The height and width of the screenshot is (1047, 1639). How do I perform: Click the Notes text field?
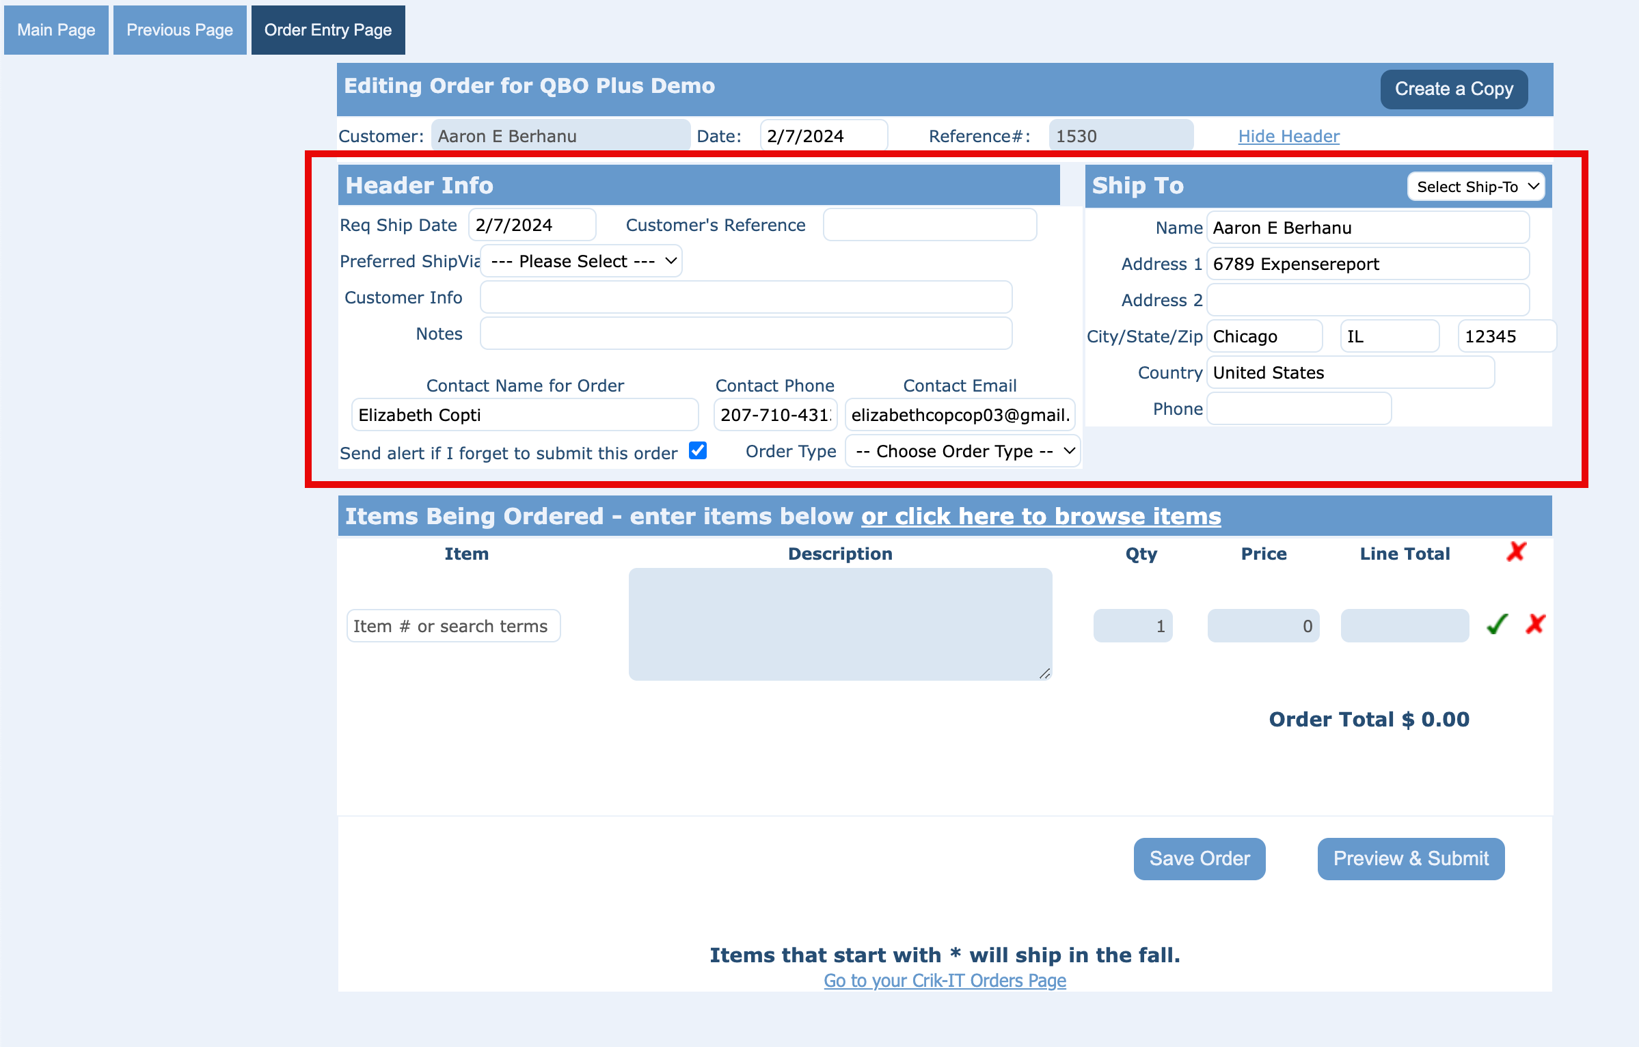[x=746, y=334]
